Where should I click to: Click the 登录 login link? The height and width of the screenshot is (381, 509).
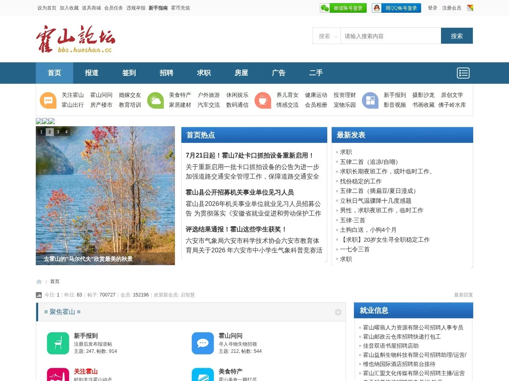point(433,8)
